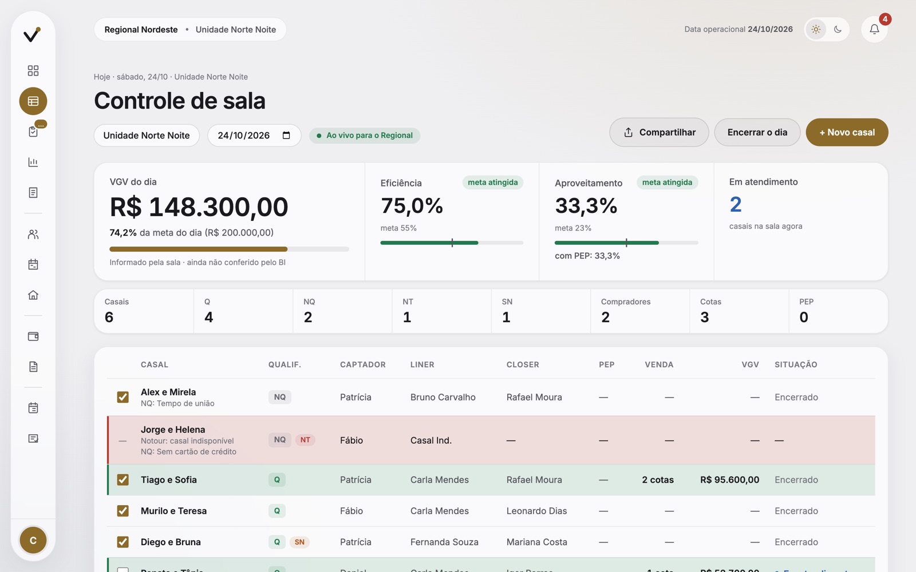Open the user avatar C
The height and width of the screenshot is (572, 916).
(33, 540)
